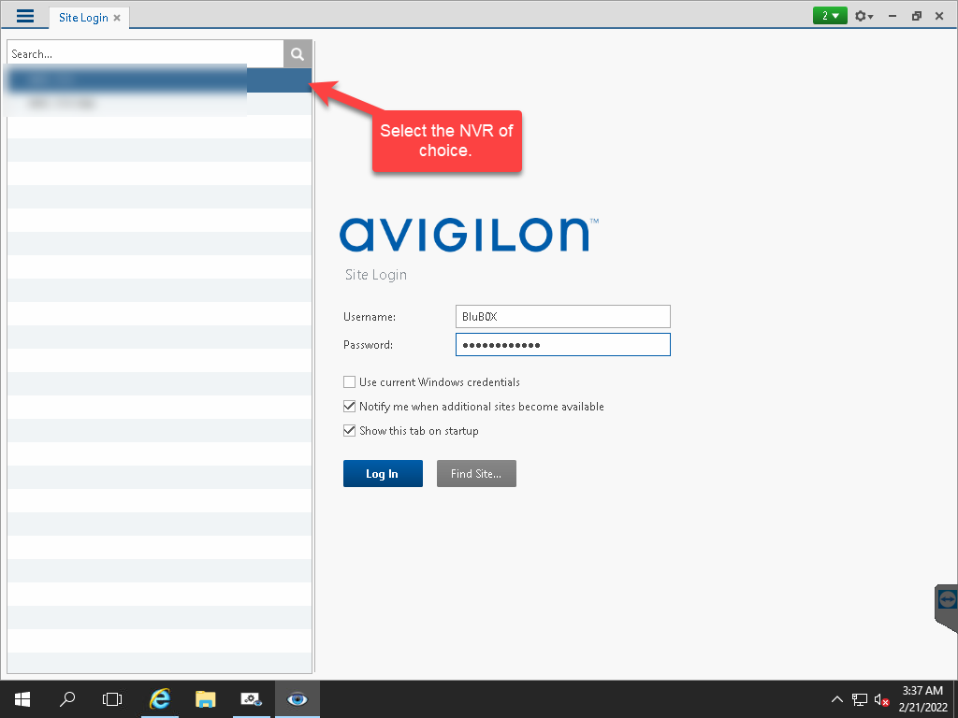This screenshot has height=718, width=958.
Task: Open File Explorer from the taskbar
Action: [x=206, y=698]
